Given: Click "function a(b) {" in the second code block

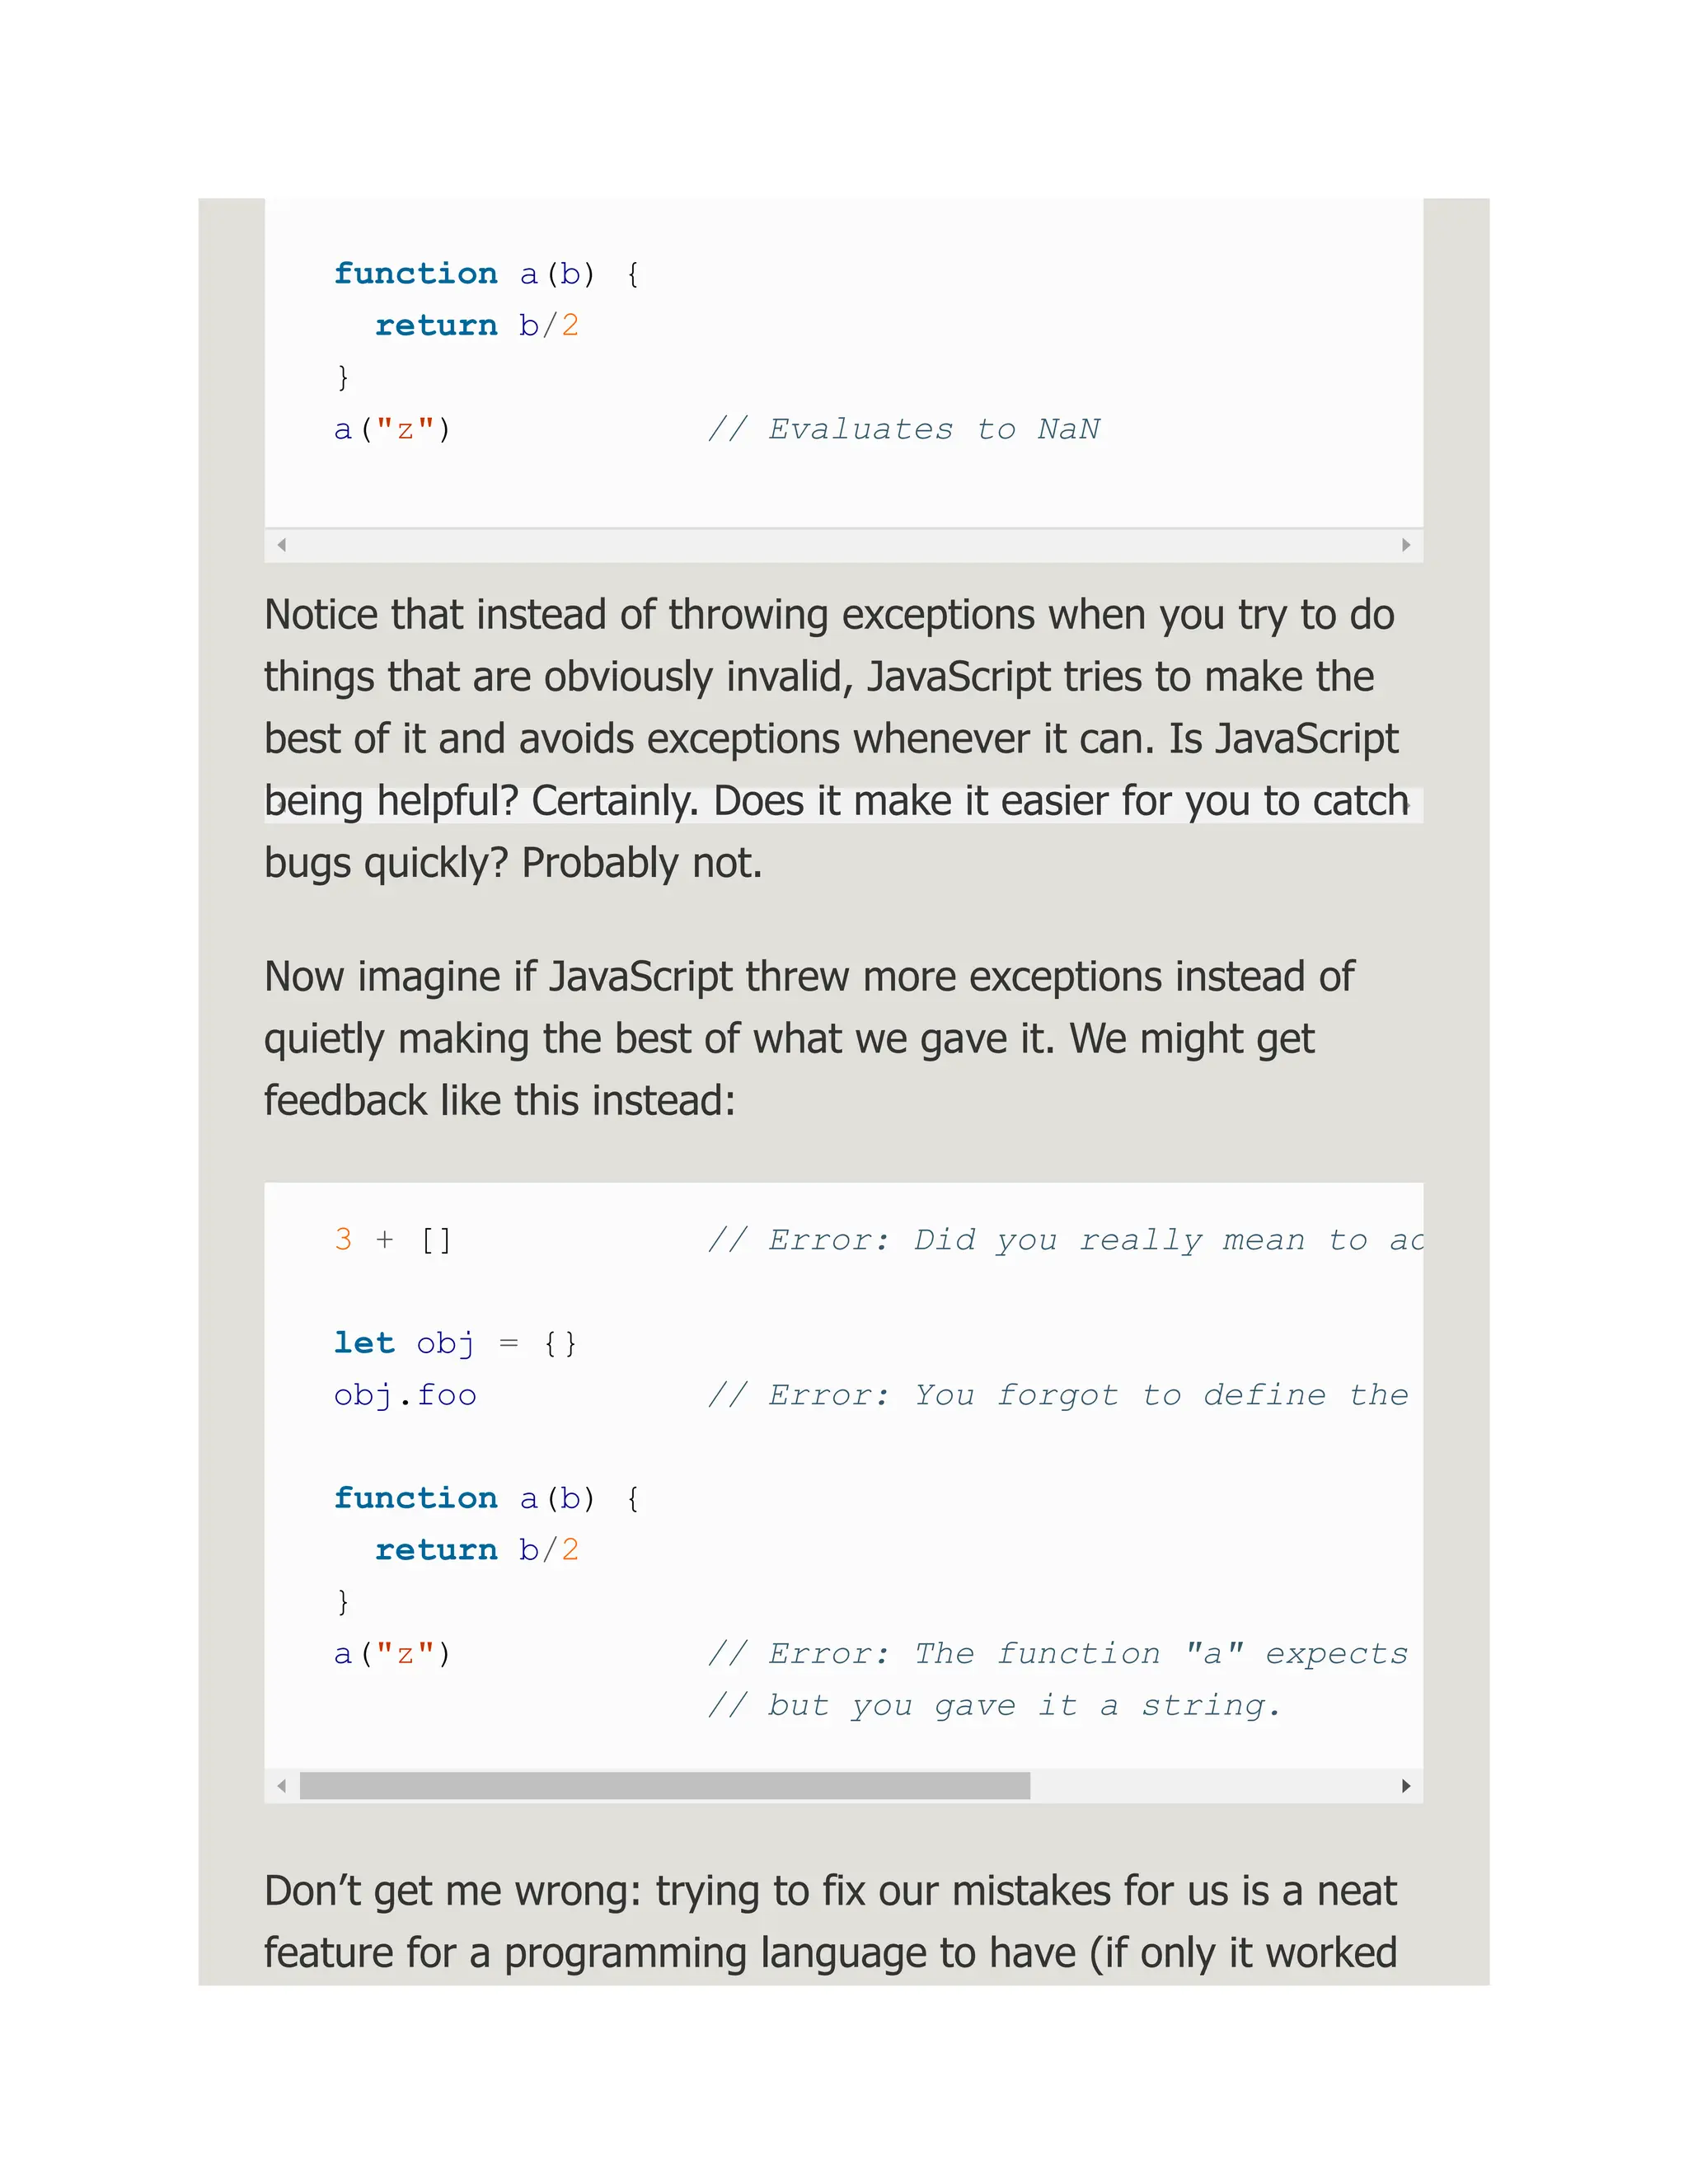Looking at the screenshot, I should (x=486, y=1498).
